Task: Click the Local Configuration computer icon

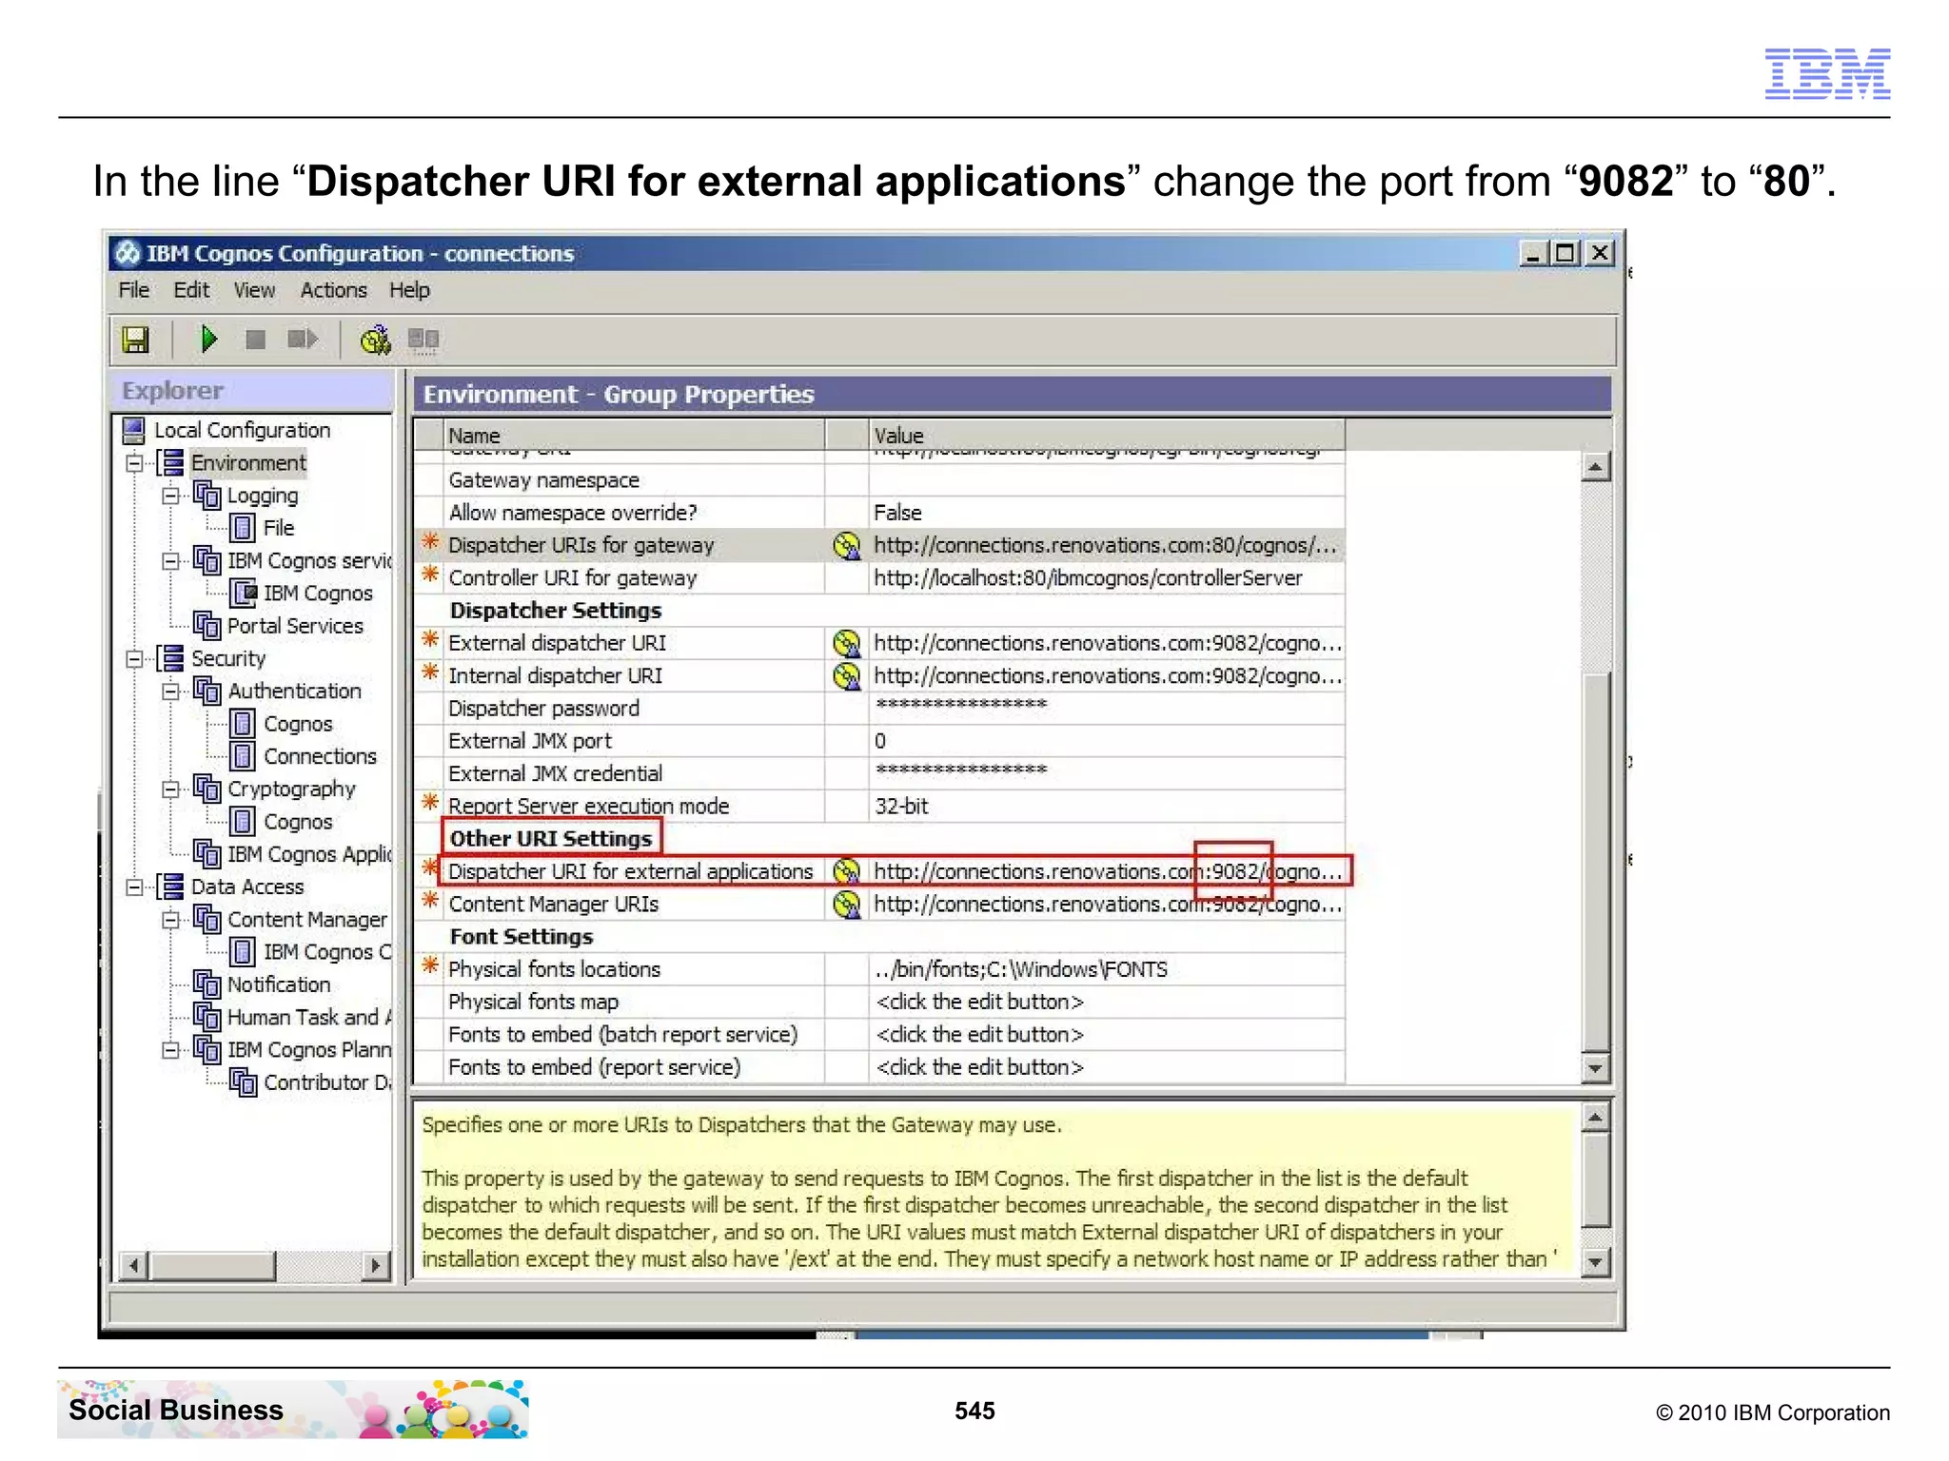Action: (134, 430)
